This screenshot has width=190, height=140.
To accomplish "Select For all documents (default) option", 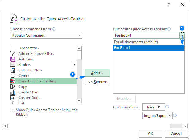I will (x=149, y=42).
